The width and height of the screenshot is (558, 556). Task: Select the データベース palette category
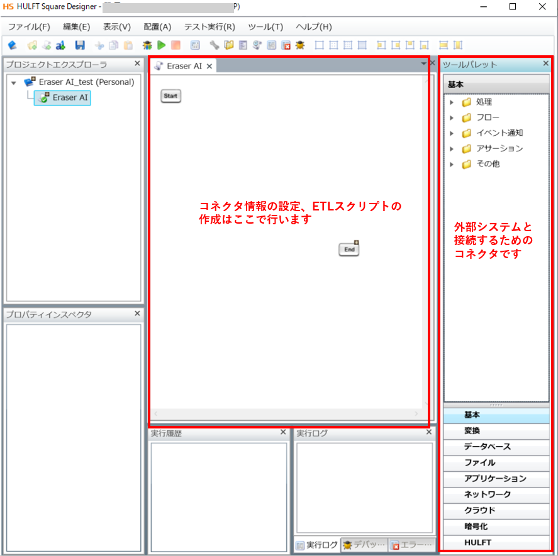[496, 447]
